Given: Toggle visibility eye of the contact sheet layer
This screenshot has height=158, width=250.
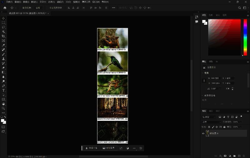Looking at the screenshot, I should (x=203, y=133).
